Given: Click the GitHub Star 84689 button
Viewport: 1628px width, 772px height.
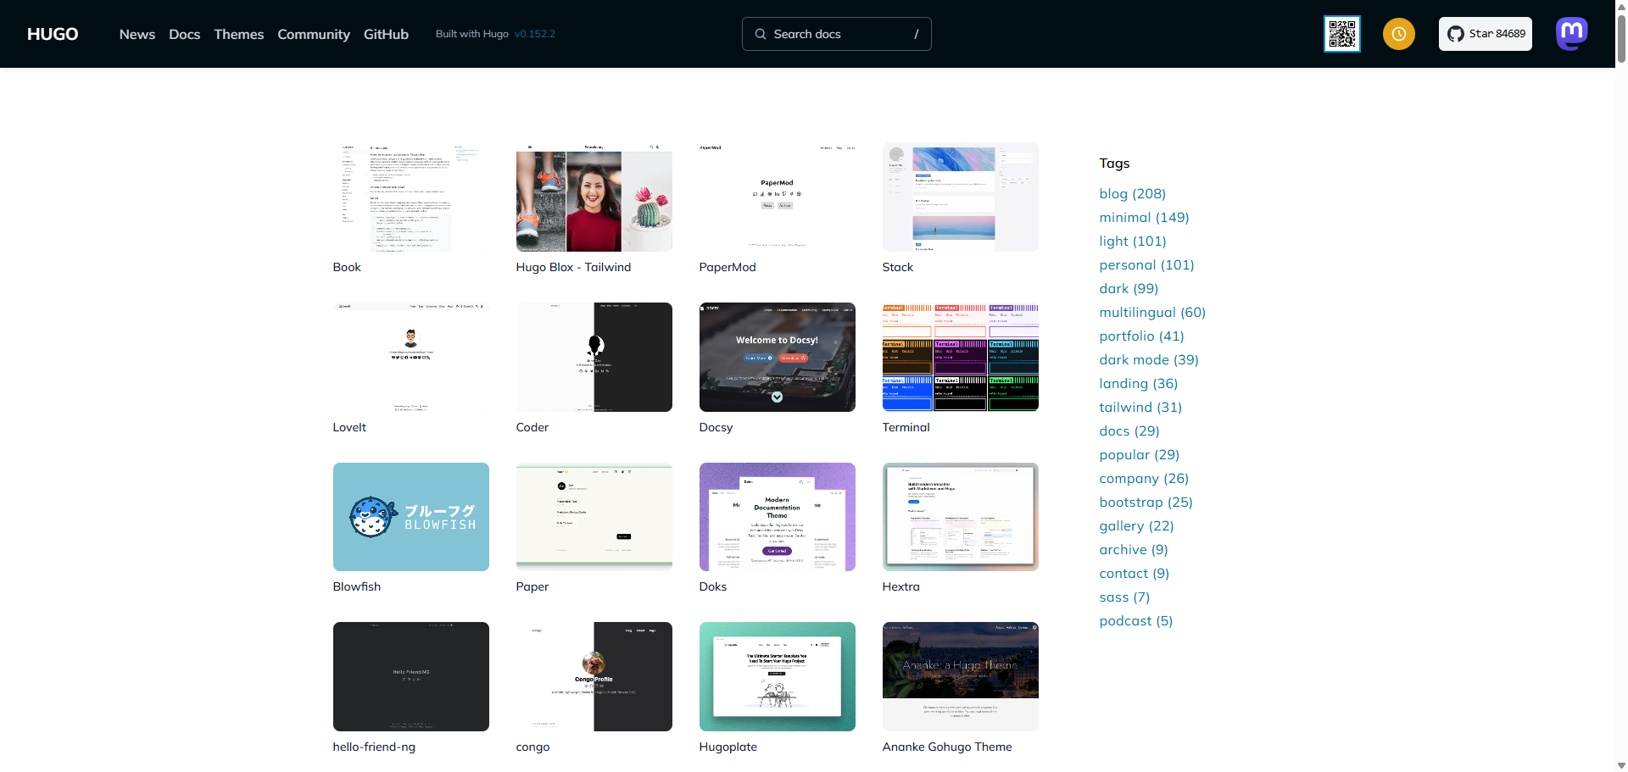Looking at the screenshot, I should (1485, 34).
